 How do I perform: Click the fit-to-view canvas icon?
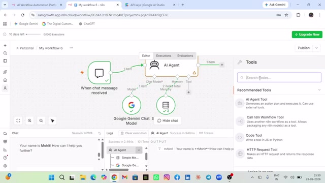[18, 120]
